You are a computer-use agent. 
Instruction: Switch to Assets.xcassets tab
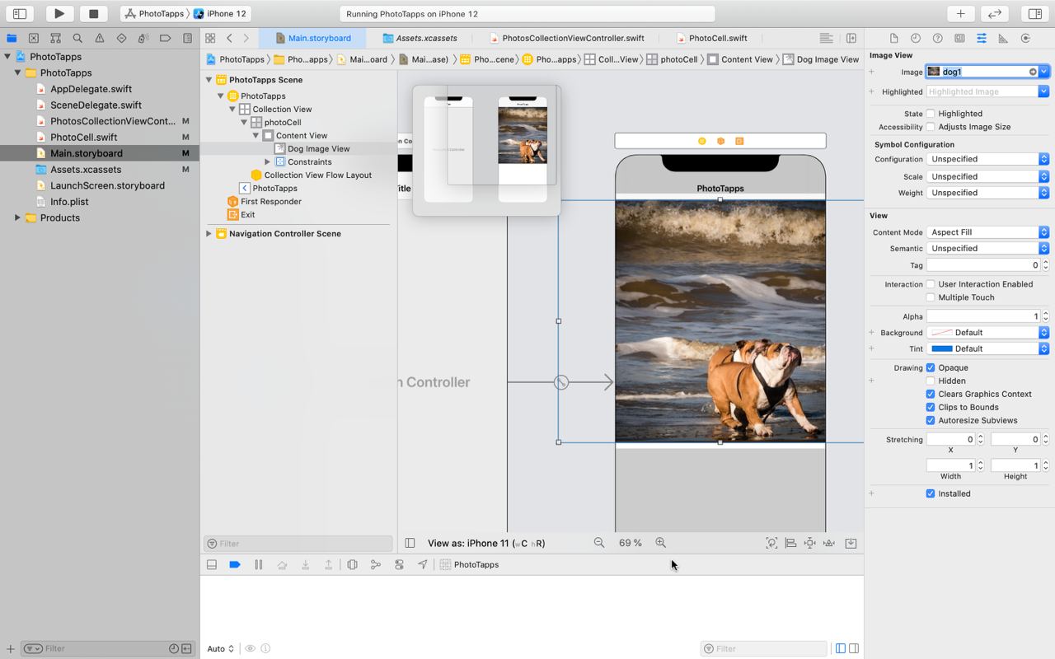pyautogui.click(x=420, y=38)
